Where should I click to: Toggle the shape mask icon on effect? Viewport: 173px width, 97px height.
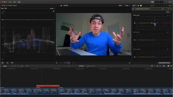click(163, 9)
